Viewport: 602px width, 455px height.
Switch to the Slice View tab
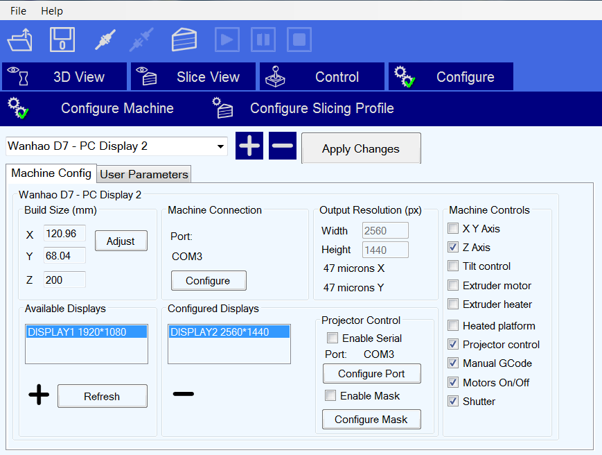193,77
